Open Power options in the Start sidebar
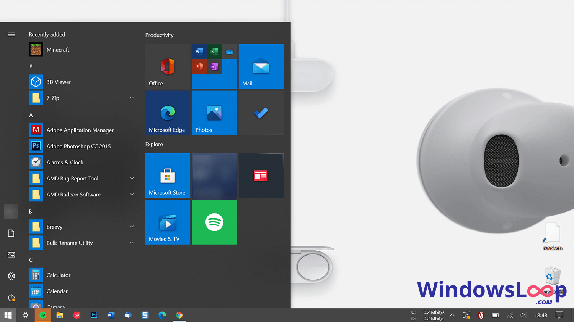 11,298
